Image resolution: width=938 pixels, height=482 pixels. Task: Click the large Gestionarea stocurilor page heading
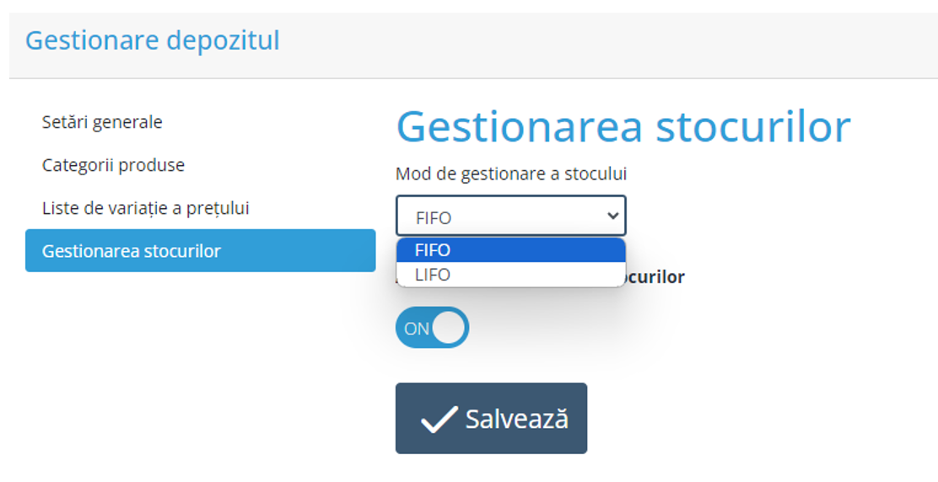[623, 126]
